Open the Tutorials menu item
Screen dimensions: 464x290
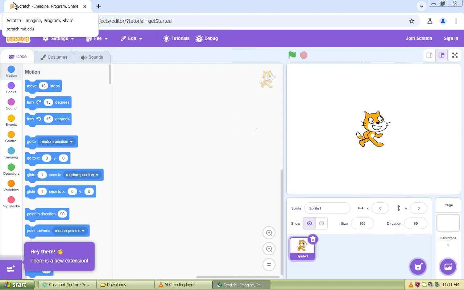point(177,38)
